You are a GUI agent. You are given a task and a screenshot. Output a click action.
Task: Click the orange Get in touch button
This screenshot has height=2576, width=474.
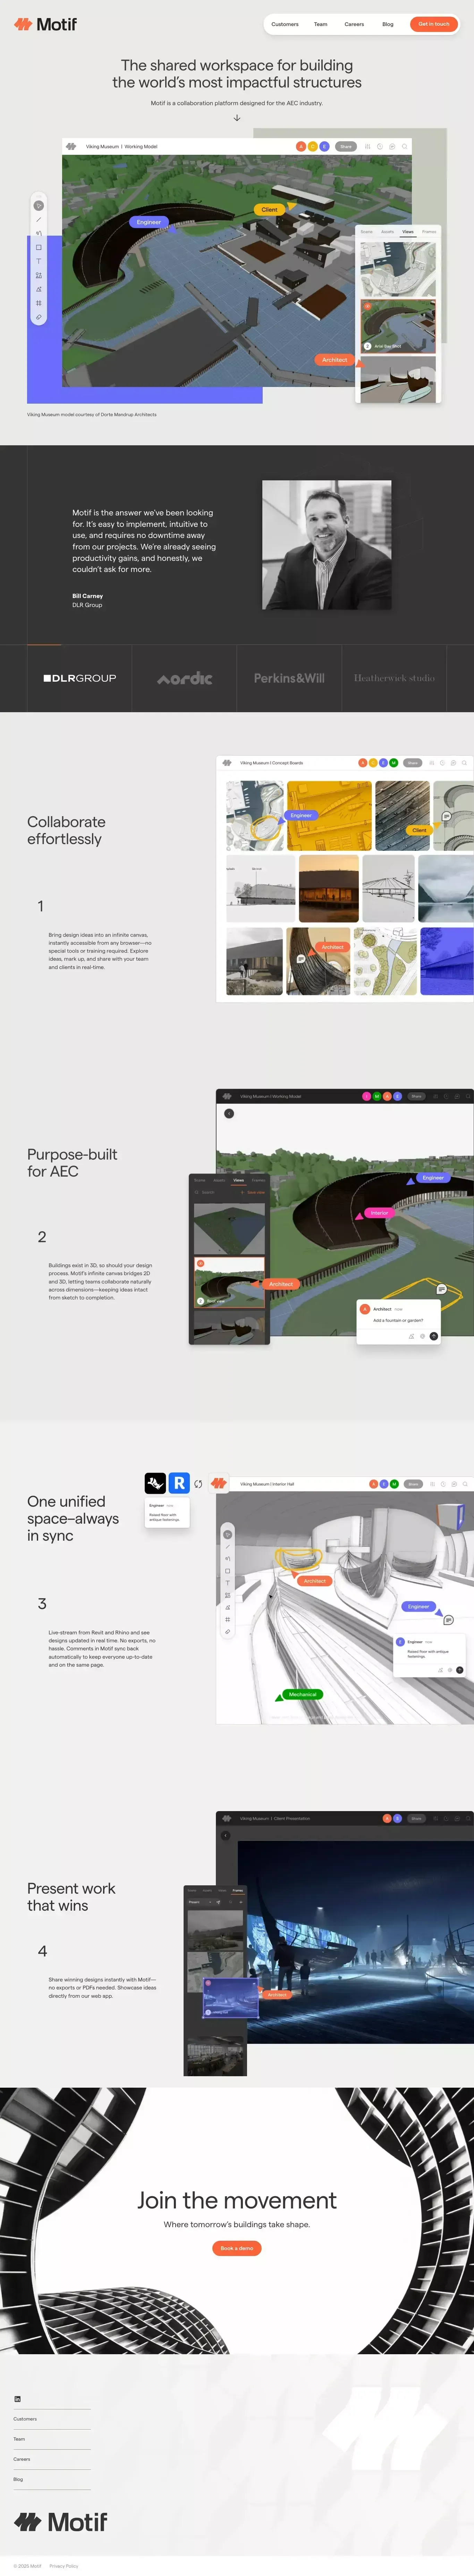434,24
